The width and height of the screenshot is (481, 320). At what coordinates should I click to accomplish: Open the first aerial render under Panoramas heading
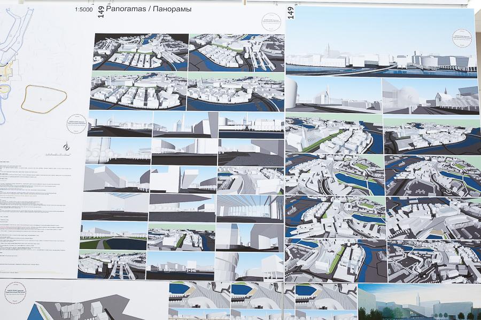(140, 52)
